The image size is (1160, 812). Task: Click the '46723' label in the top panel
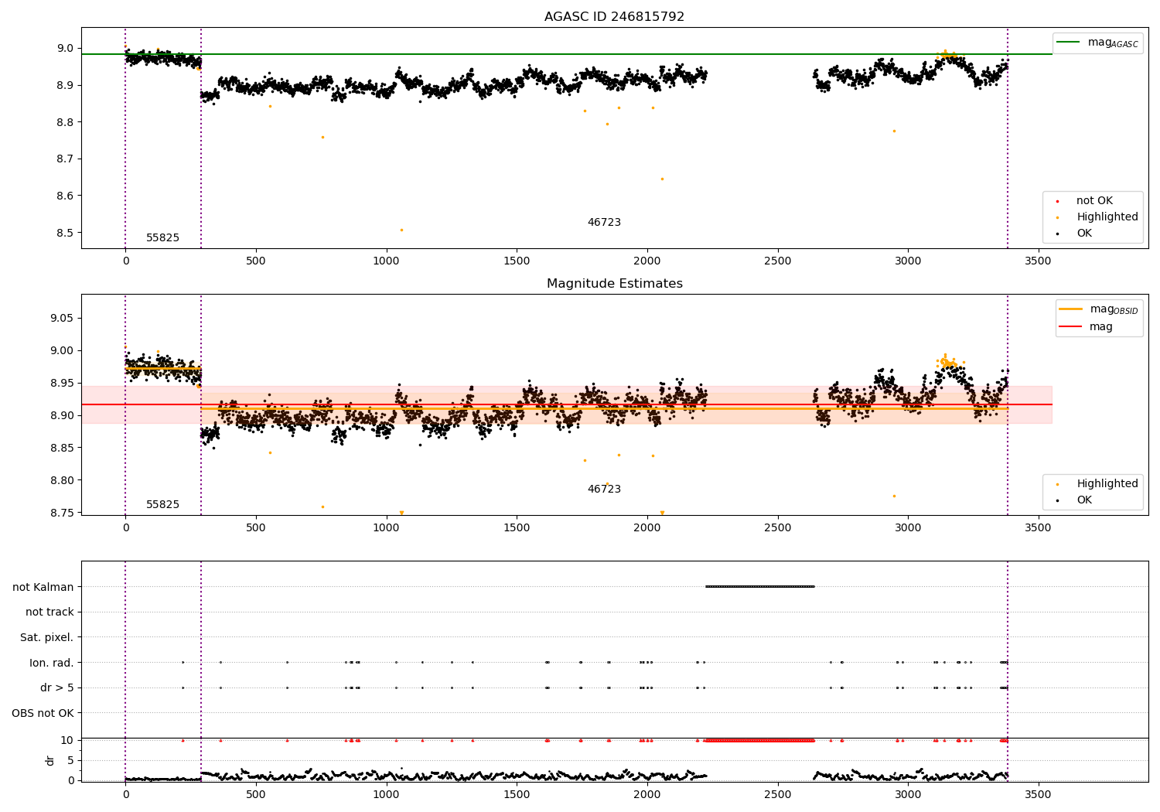click(x=604, y=223)
